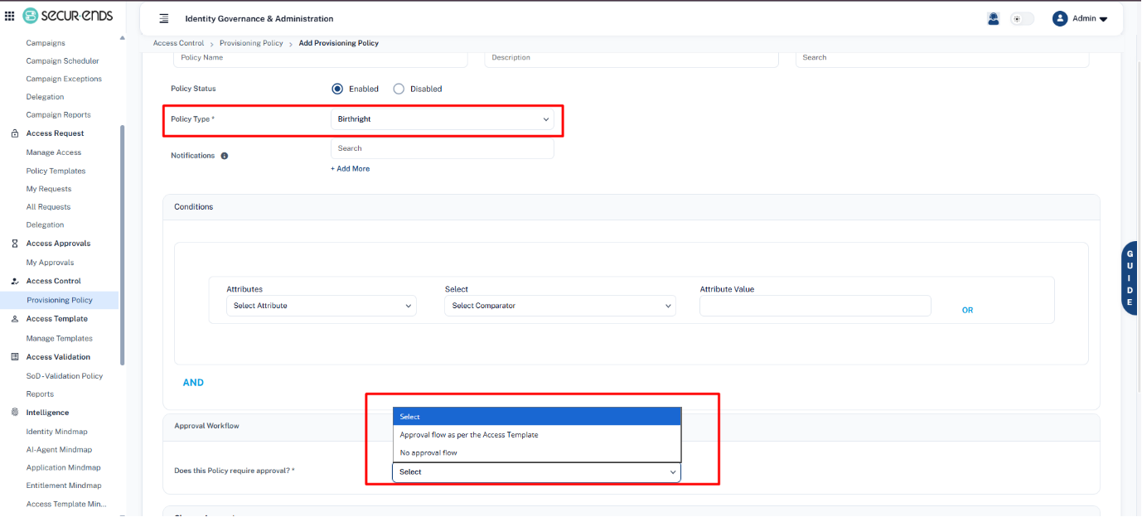1142x517 pixels.
Task: Click the top-right Search field
Action: click(942, 58)
